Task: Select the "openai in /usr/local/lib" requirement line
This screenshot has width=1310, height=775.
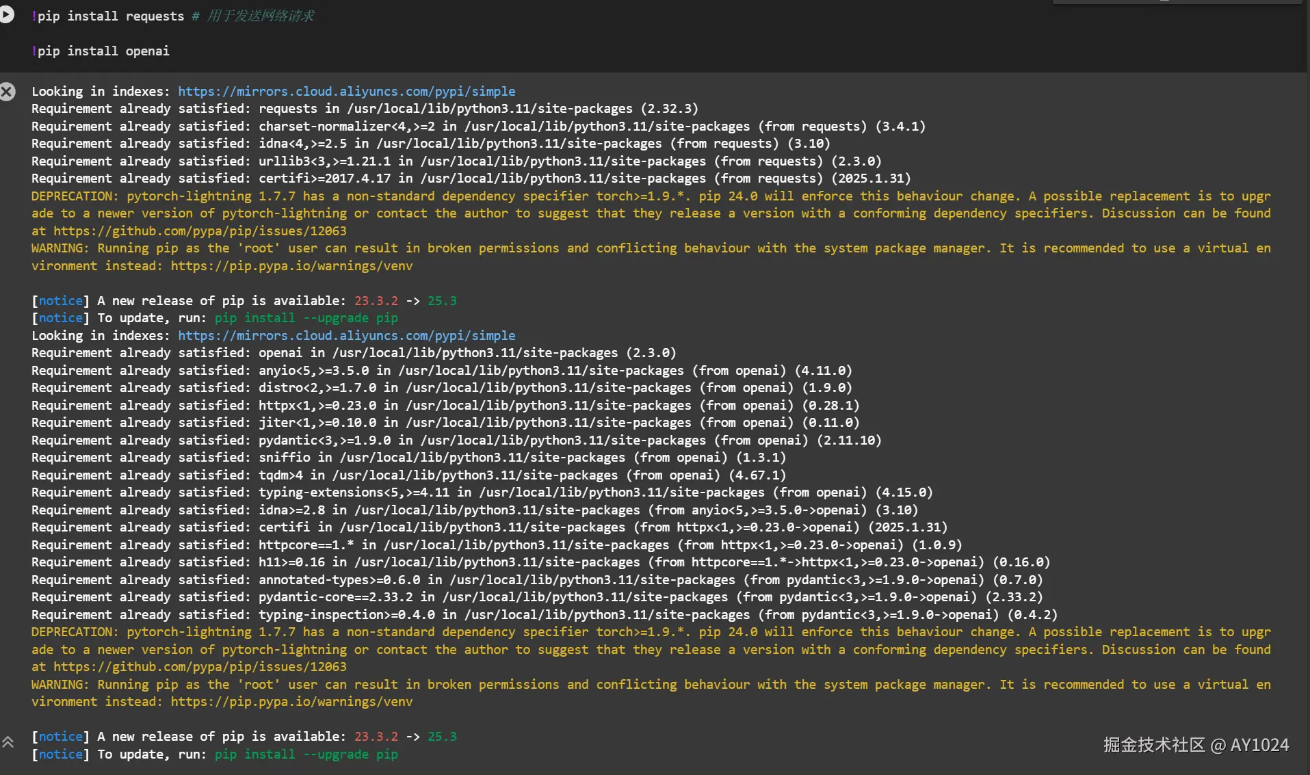Action: click(354, 353)
